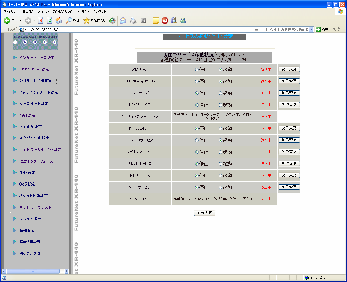Open the ツール(T) menu
The image size is (347, 282).
coord(82,11)
